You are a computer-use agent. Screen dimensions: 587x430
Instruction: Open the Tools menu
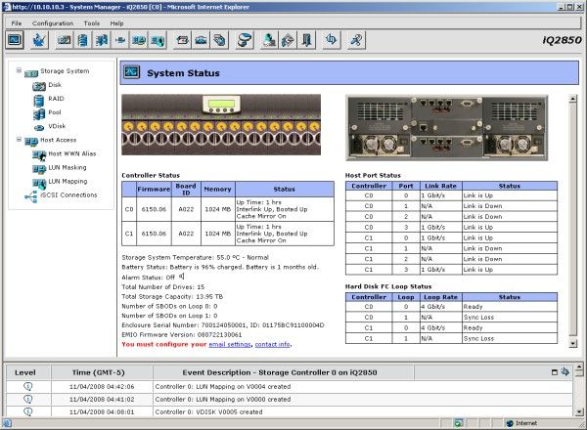pyautogui.click(x=92, y=23)
